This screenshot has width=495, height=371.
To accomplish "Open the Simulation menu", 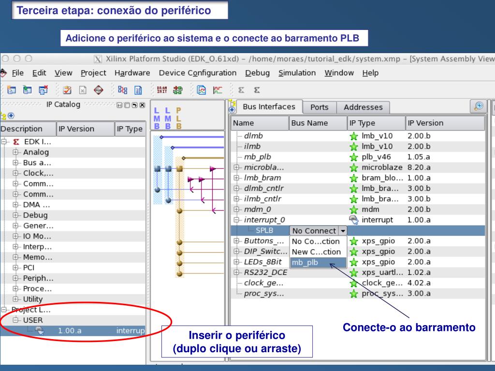I will point(297,73).
